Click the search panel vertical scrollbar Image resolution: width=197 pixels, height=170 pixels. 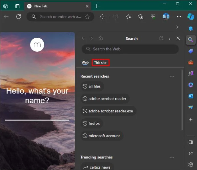pyautogui.click(x=182, y=100)
